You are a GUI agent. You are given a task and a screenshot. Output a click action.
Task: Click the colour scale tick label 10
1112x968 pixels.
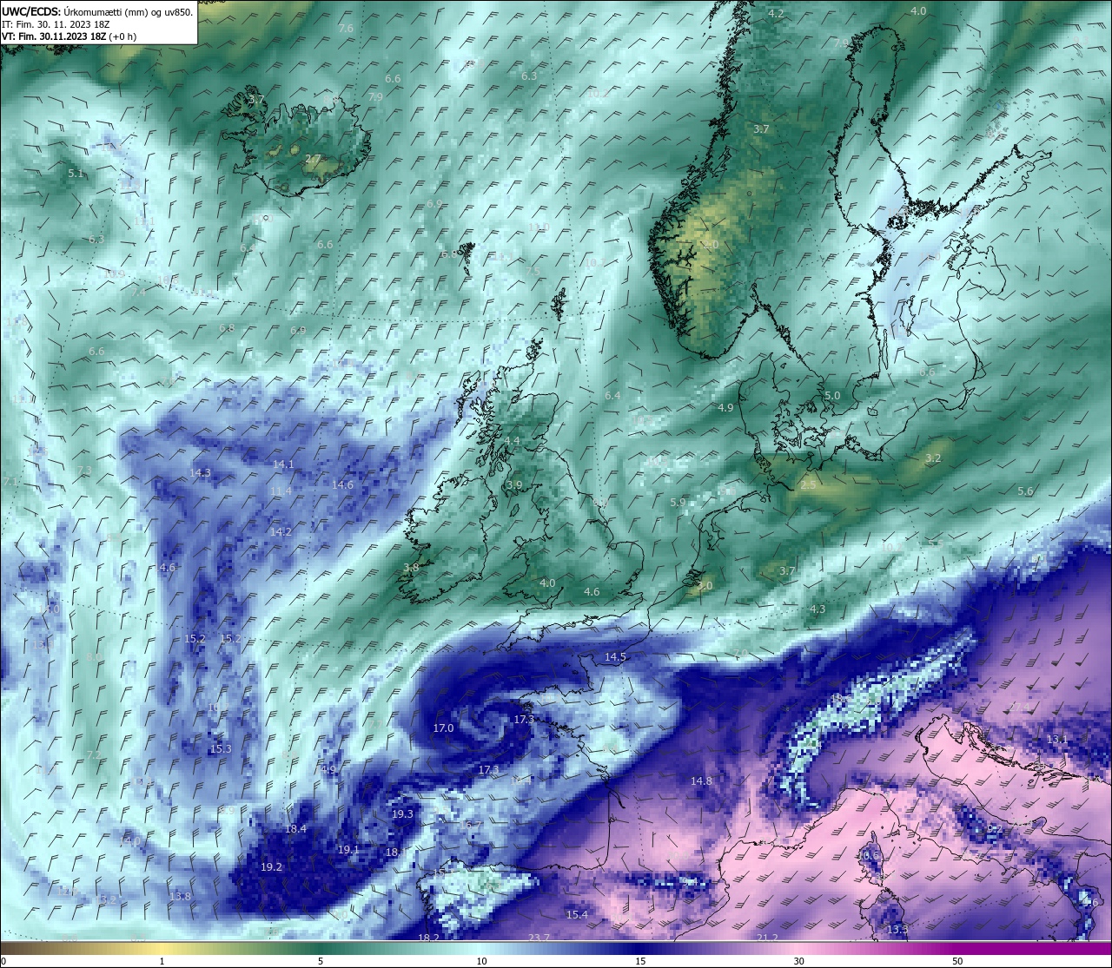pos(480,961)
